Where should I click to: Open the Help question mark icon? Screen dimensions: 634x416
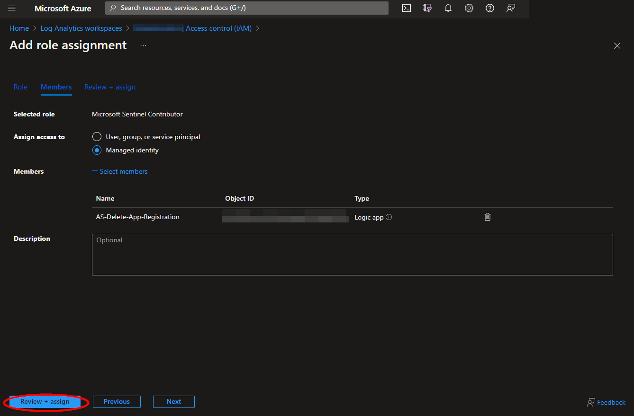490,8
